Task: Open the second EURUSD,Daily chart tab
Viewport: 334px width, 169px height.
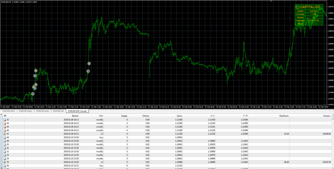Action: coord(42,111)
